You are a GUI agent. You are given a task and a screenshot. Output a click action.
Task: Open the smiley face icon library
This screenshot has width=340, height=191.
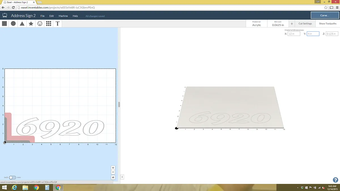(x=40, y=23)
